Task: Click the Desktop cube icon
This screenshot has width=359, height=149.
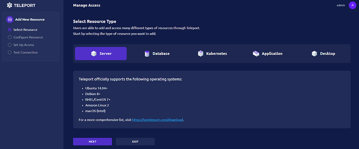Action: [314, 54]
